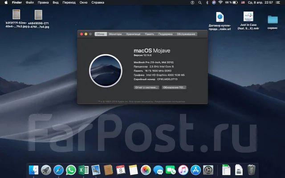The image size is (285, 178).
Task: Launch FaceTime from the Dock
Action: pyautogui.click(x=171, y=170)
